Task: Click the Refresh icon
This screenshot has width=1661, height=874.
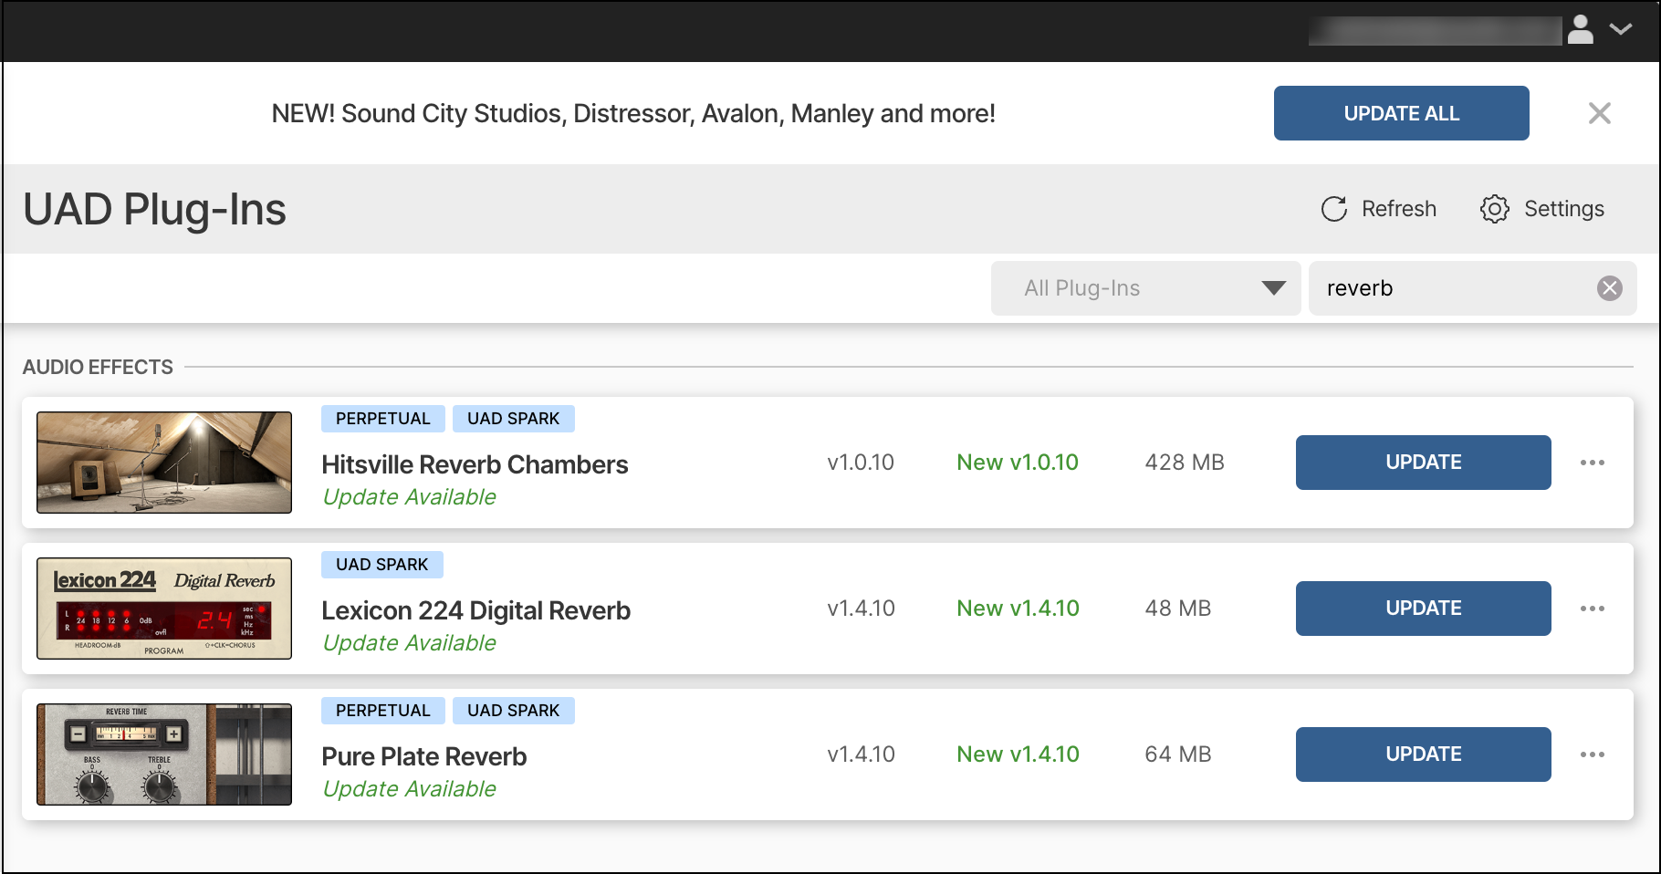Action: (1334, 208)
